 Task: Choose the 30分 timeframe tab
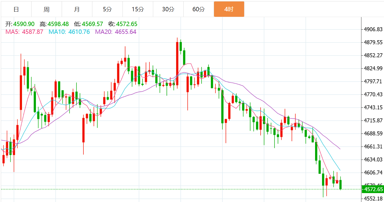point(168,9)
